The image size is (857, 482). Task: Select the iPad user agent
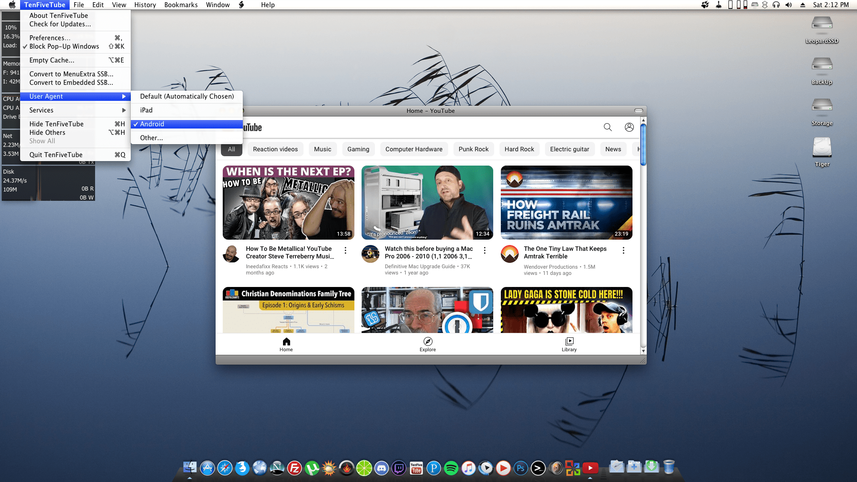tap(187, 110)
